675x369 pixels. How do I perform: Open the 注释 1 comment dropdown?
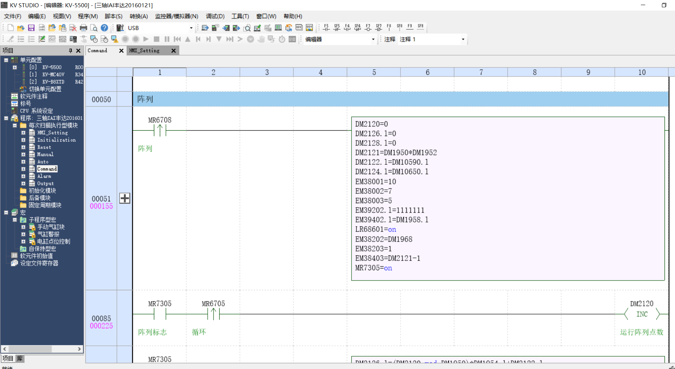(x=463, y=39)
